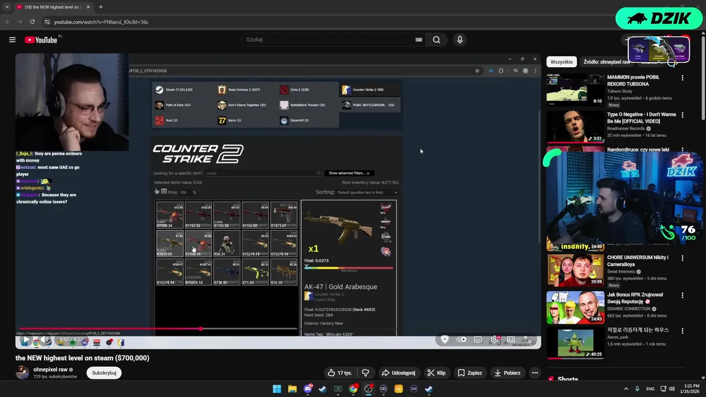Share the video via Udostępnij
The height and width of the screenshot is (397, 706).
399,373
